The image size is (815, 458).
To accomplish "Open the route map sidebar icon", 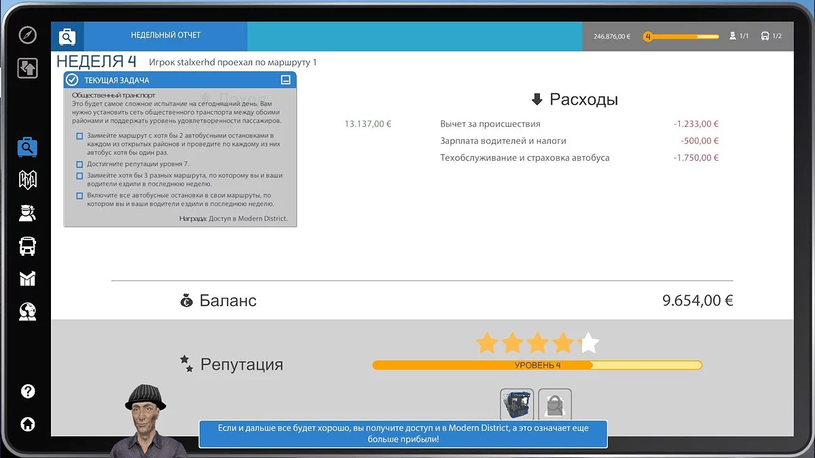I will [x=27, y=180].
